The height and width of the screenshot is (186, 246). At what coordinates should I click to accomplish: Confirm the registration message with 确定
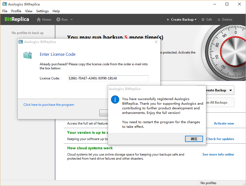pos(194,139)
